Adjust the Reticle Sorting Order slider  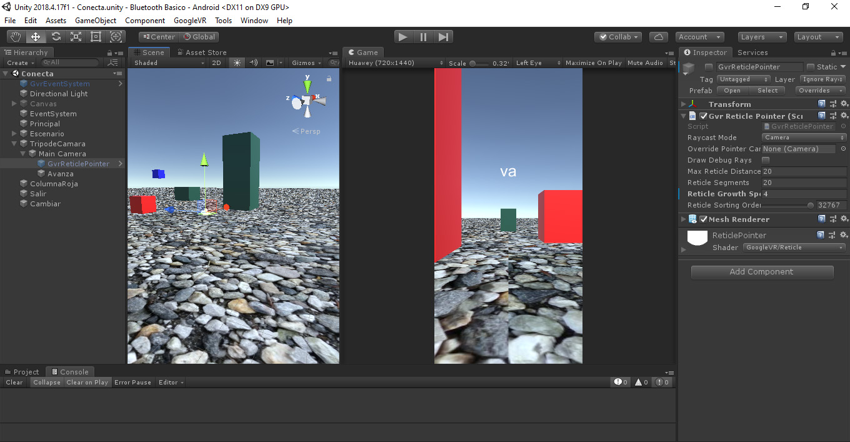coord(810,205)
